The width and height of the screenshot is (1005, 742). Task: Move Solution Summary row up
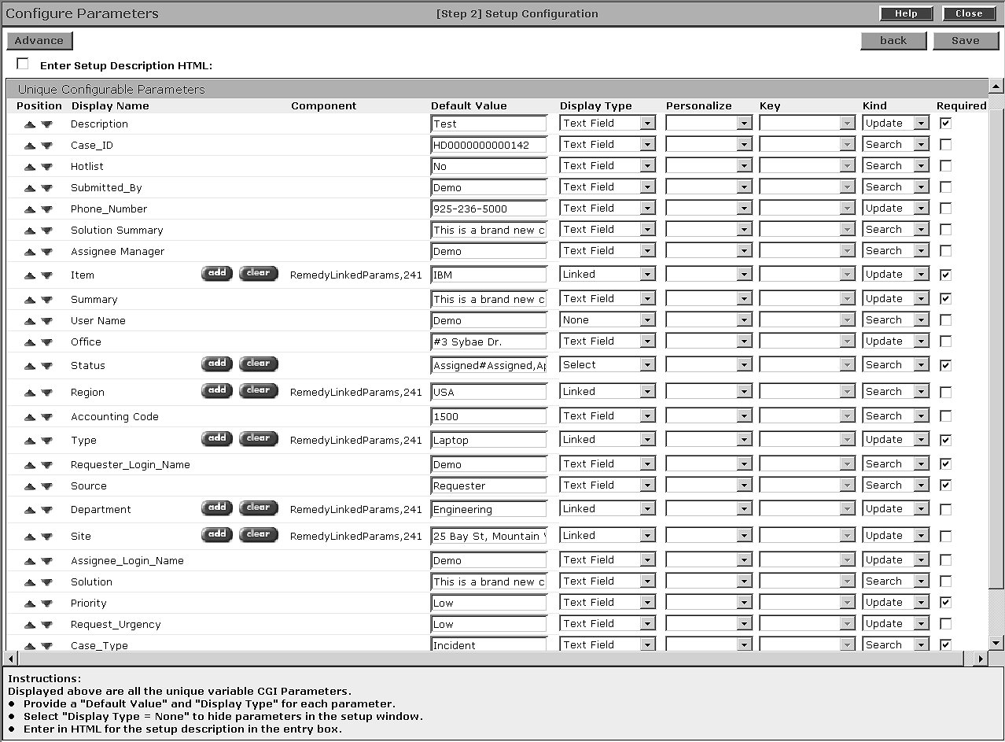30,231
